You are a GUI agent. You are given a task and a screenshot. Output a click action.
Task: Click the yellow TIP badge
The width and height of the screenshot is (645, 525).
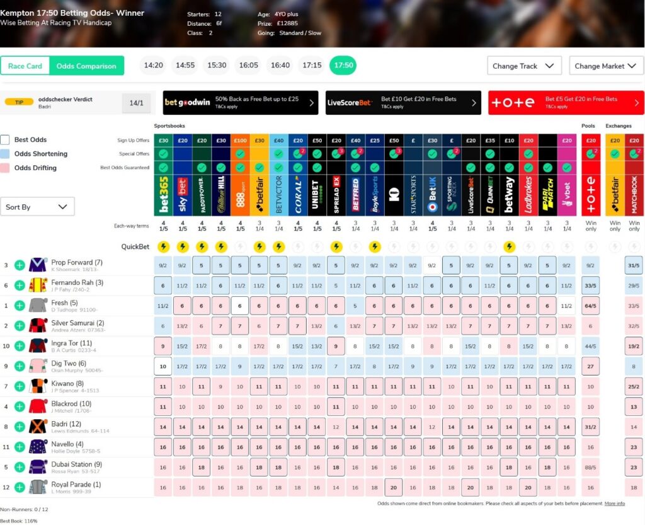coord(19,102)
